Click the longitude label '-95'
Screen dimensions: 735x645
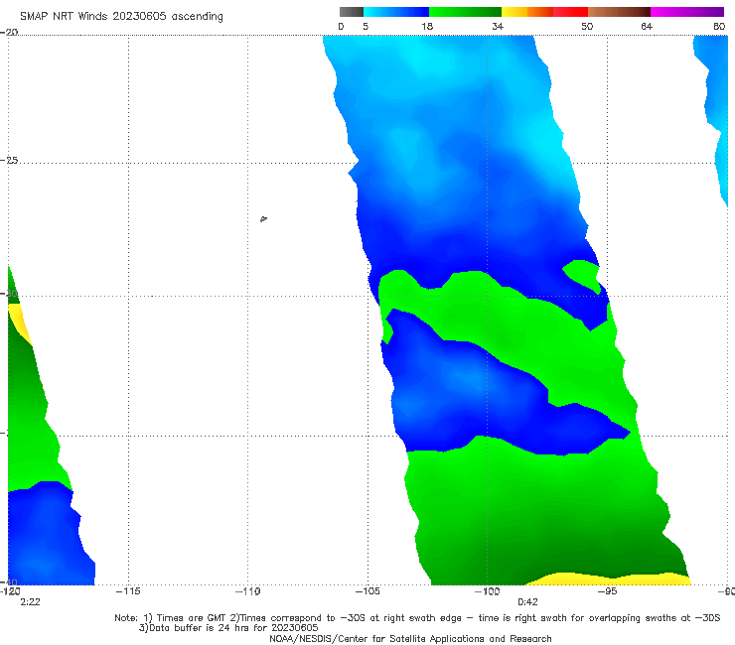click(607, 591)
